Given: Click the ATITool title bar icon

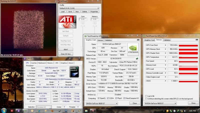Looking at the screenshot, I should 59,2.
